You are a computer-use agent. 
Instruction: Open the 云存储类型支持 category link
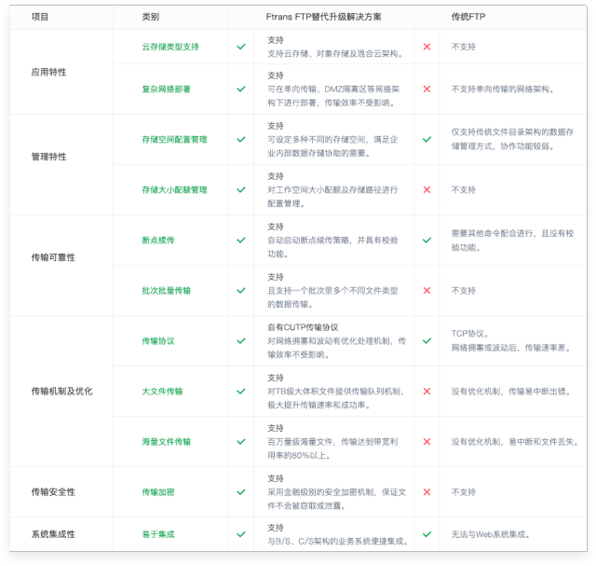pyautogui.click(x=170, y=47)
